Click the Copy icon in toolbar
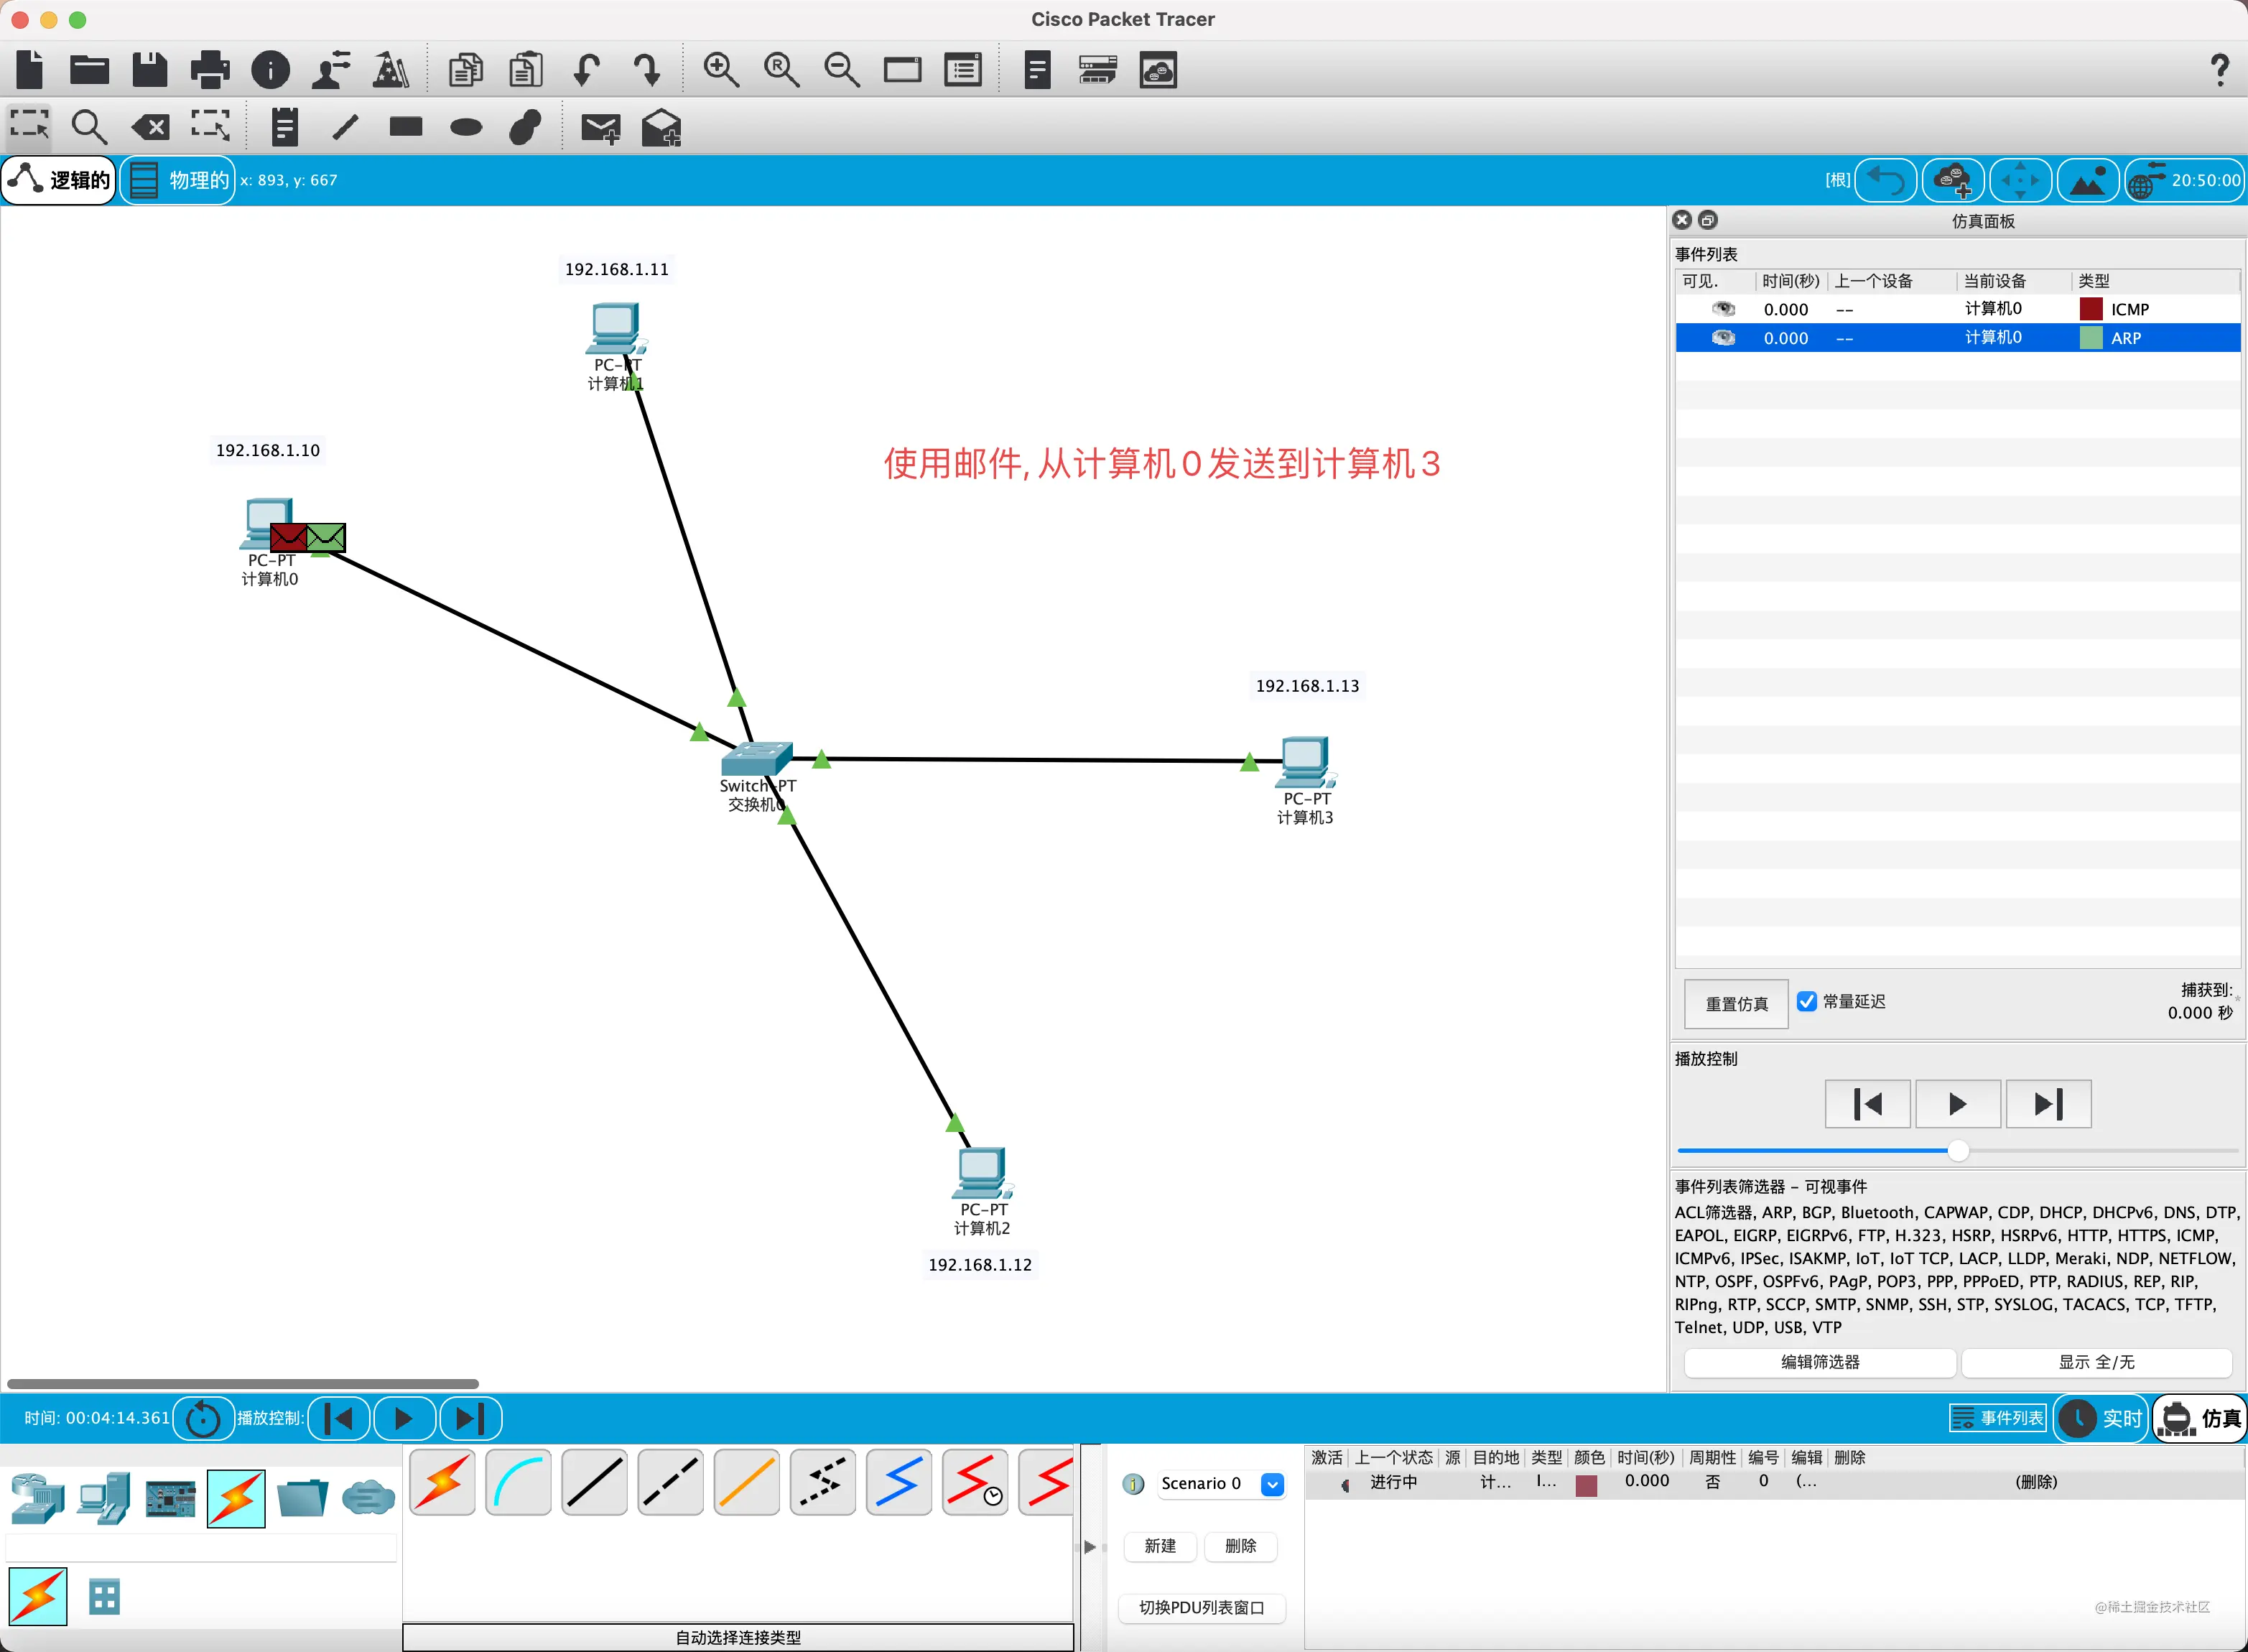 (x=465, y=70)
